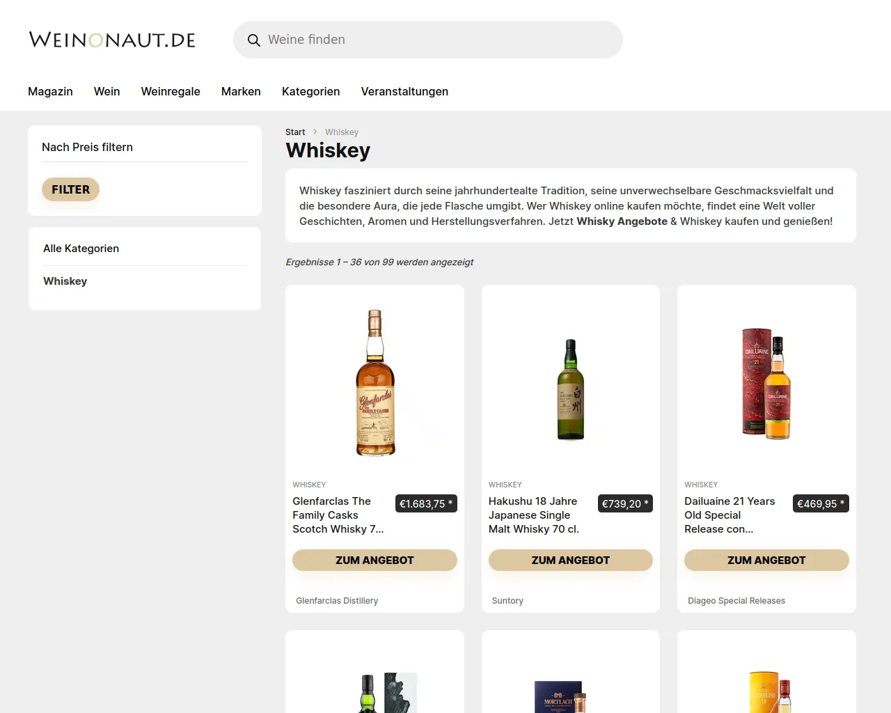This screenshot has height=713, width=891.
Task: Open Glenfarclas The Family Casks title
Action: (x=339, y=515)
